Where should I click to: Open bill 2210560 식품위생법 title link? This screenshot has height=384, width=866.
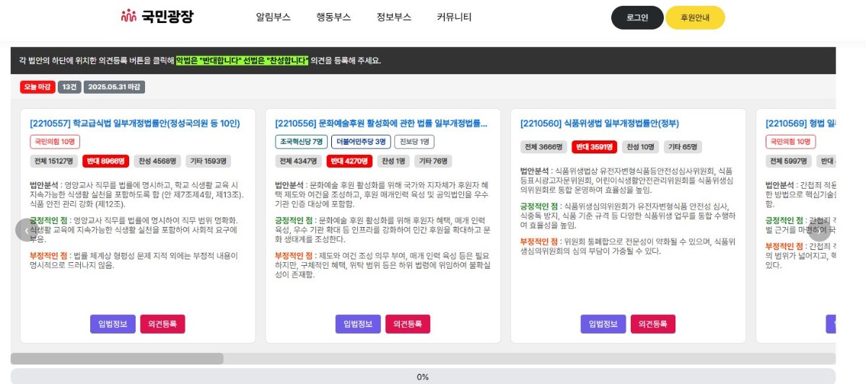[x=600, y=123]
